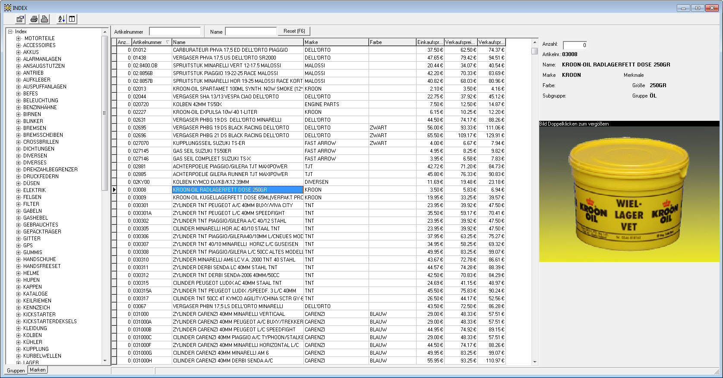Expand the ACCESSOIRES group
Image resolution: width=723 pixels, height=378 pixels.
click(19, 45)
